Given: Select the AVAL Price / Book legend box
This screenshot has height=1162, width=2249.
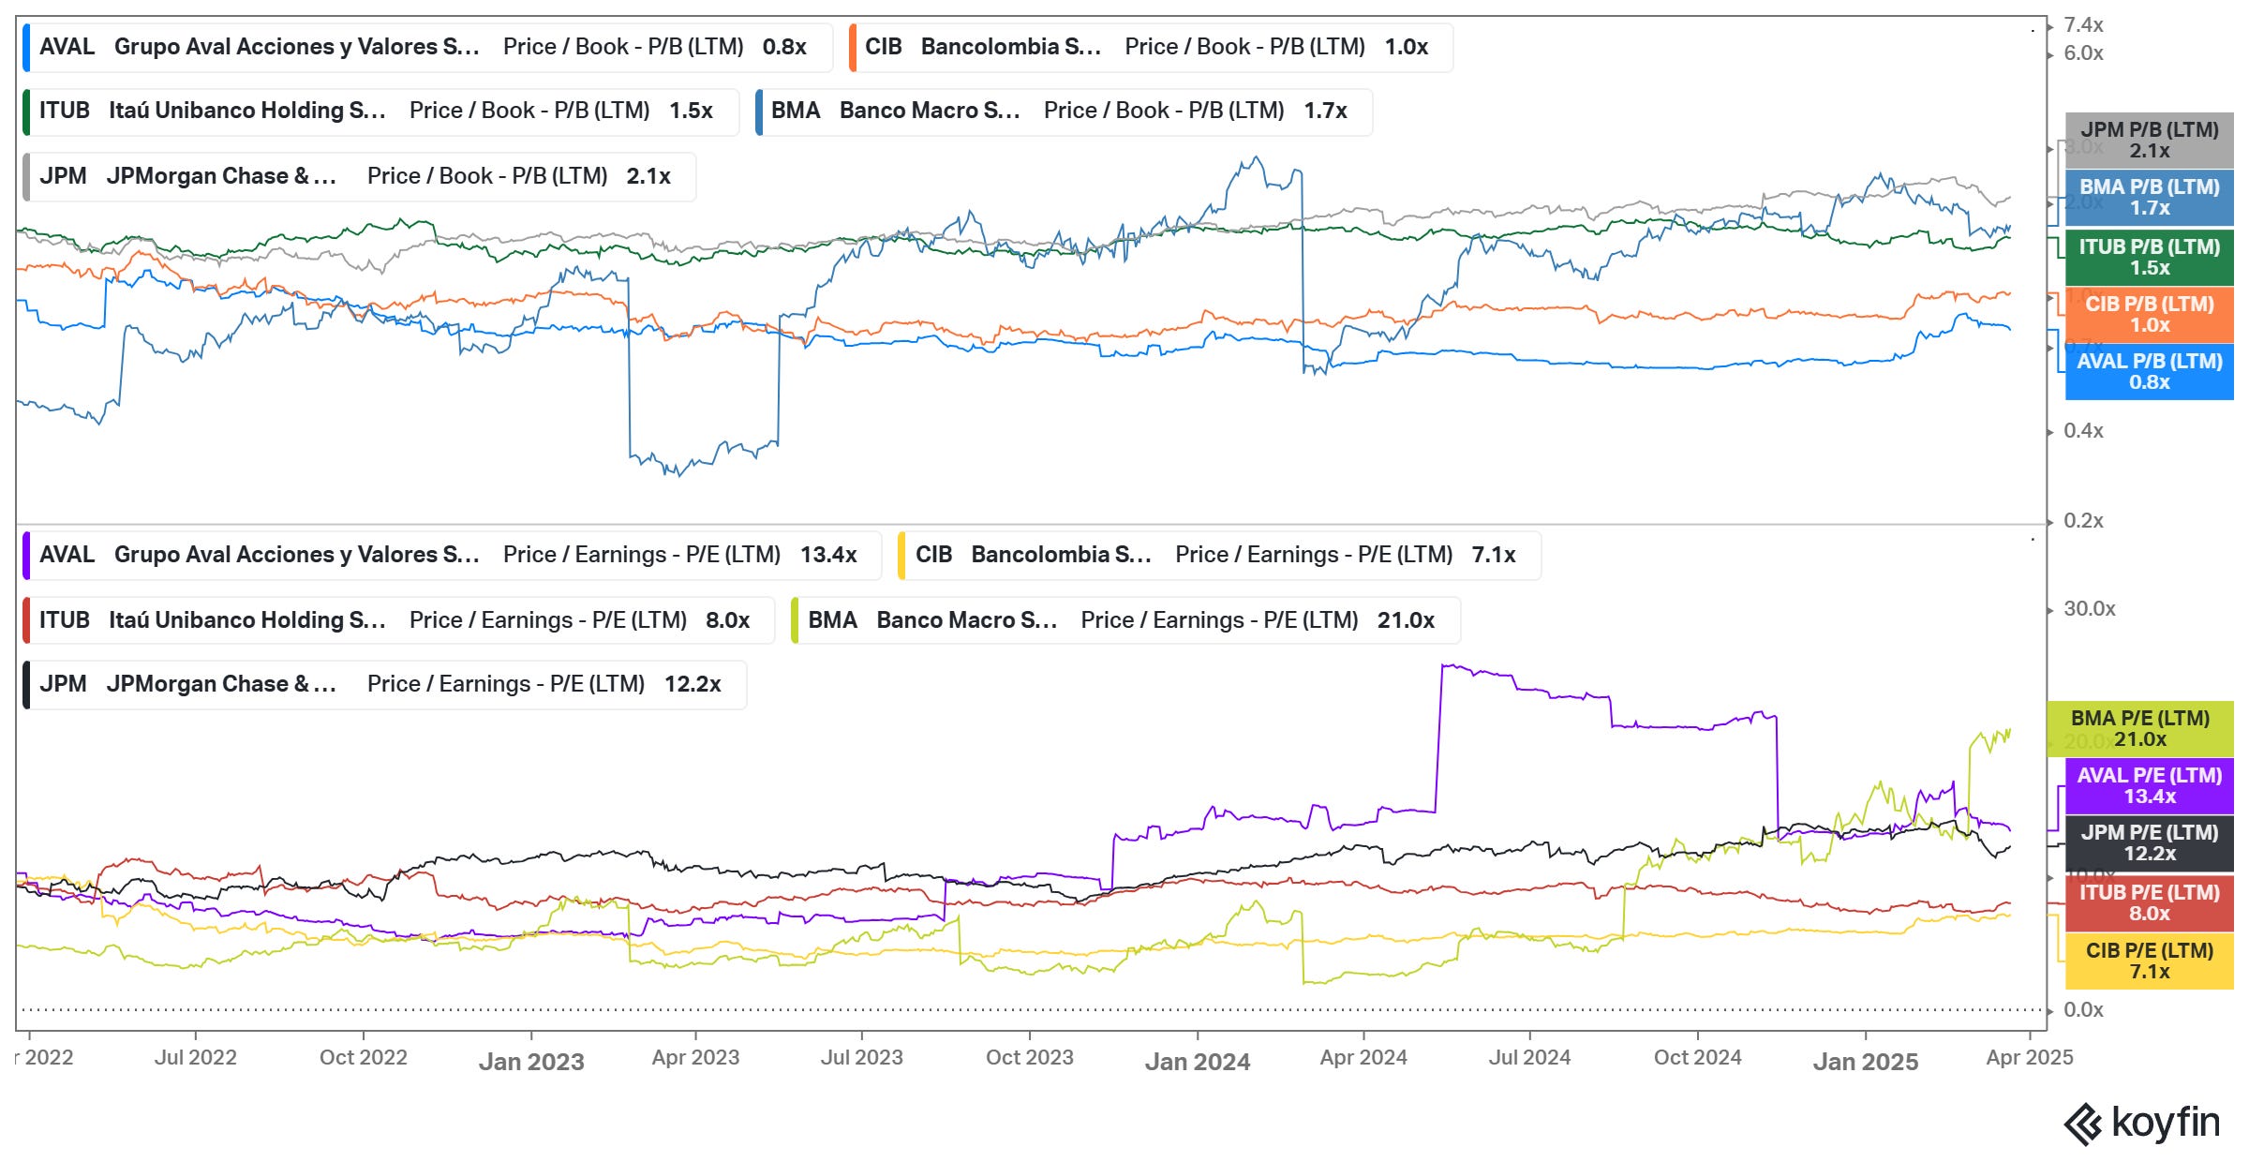Looking at the screenshot, I should [428, 47].
